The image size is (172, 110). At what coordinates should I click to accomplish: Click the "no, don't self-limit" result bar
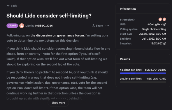pyautogui.click(x=143, y=73)
